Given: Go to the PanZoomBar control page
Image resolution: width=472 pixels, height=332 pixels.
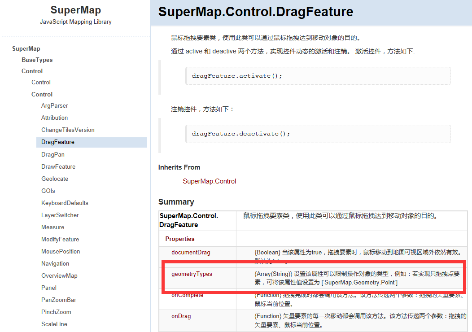Looking at the screenshot, I should tap(59, 300).
